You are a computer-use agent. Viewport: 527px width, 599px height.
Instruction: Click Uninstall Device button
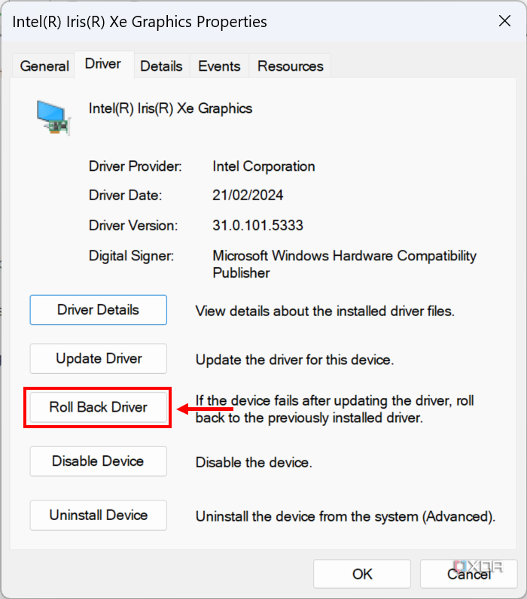click(98, 515)
